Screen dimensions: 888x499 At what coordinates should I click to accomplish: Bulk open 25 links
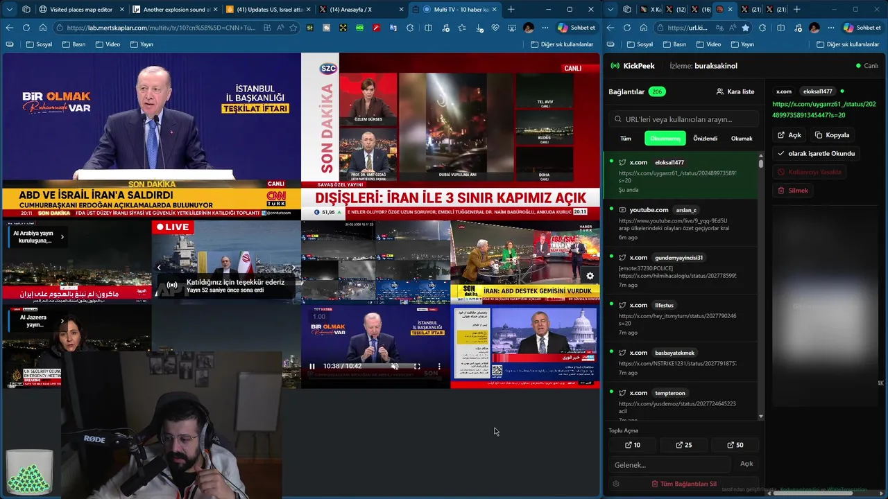coord(684,445)
